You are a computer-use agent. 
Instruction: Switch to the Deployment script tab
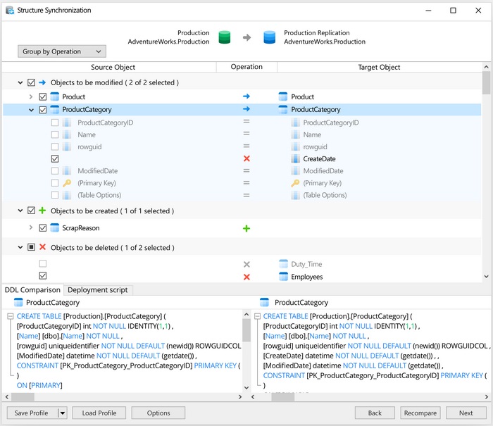98,290
